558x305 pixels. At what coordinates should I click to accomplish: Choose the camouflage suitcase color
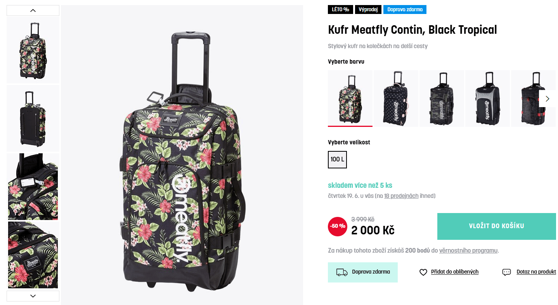pos(442,98)
